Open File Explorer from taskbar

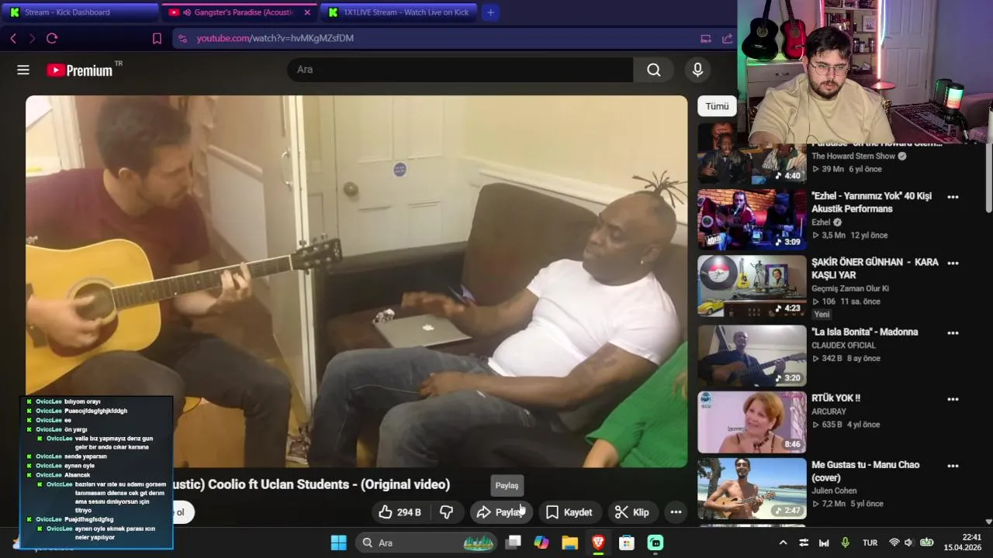(570, 543)
